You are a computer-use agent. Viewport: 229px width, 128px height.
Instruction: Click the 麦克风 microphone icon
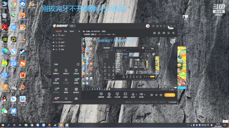pos(133,95)
